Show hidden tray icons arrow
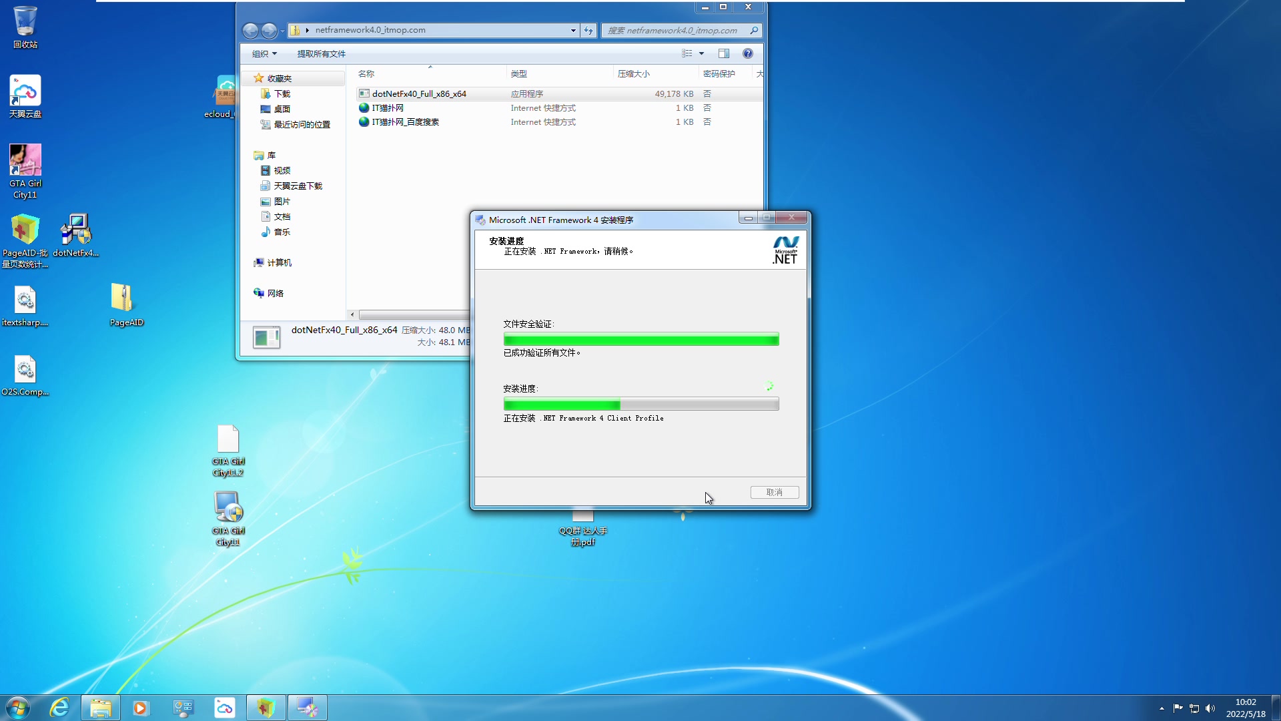This screenshot has height=721, width=1281. (x=1162, y=708)
